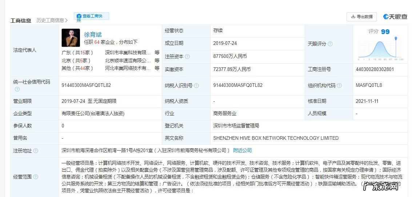Click the 纳税人资质 label
The height and width of the screenshot is (197, 412).
176,101
